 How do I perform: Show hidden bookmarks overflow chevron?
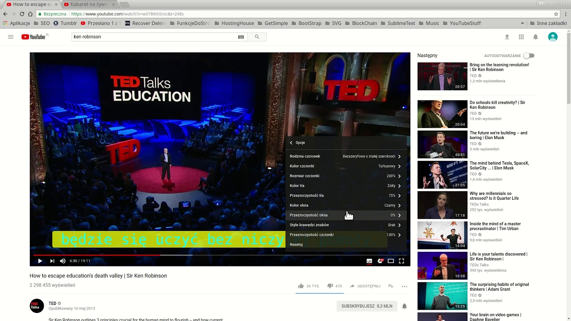point(522,23)
